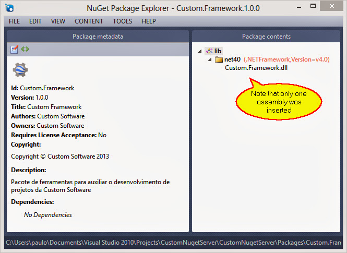Screen dimensions: 347x253
Task: Click the package gear globe icon
Action: (20, 70)
